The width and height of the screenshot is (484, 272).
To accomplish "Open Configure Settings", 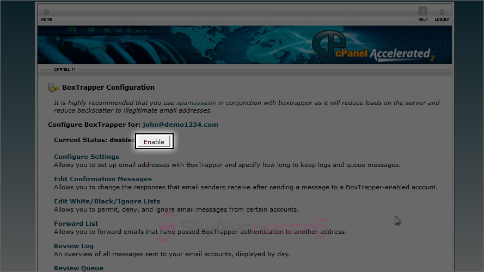I will point(87,157).
